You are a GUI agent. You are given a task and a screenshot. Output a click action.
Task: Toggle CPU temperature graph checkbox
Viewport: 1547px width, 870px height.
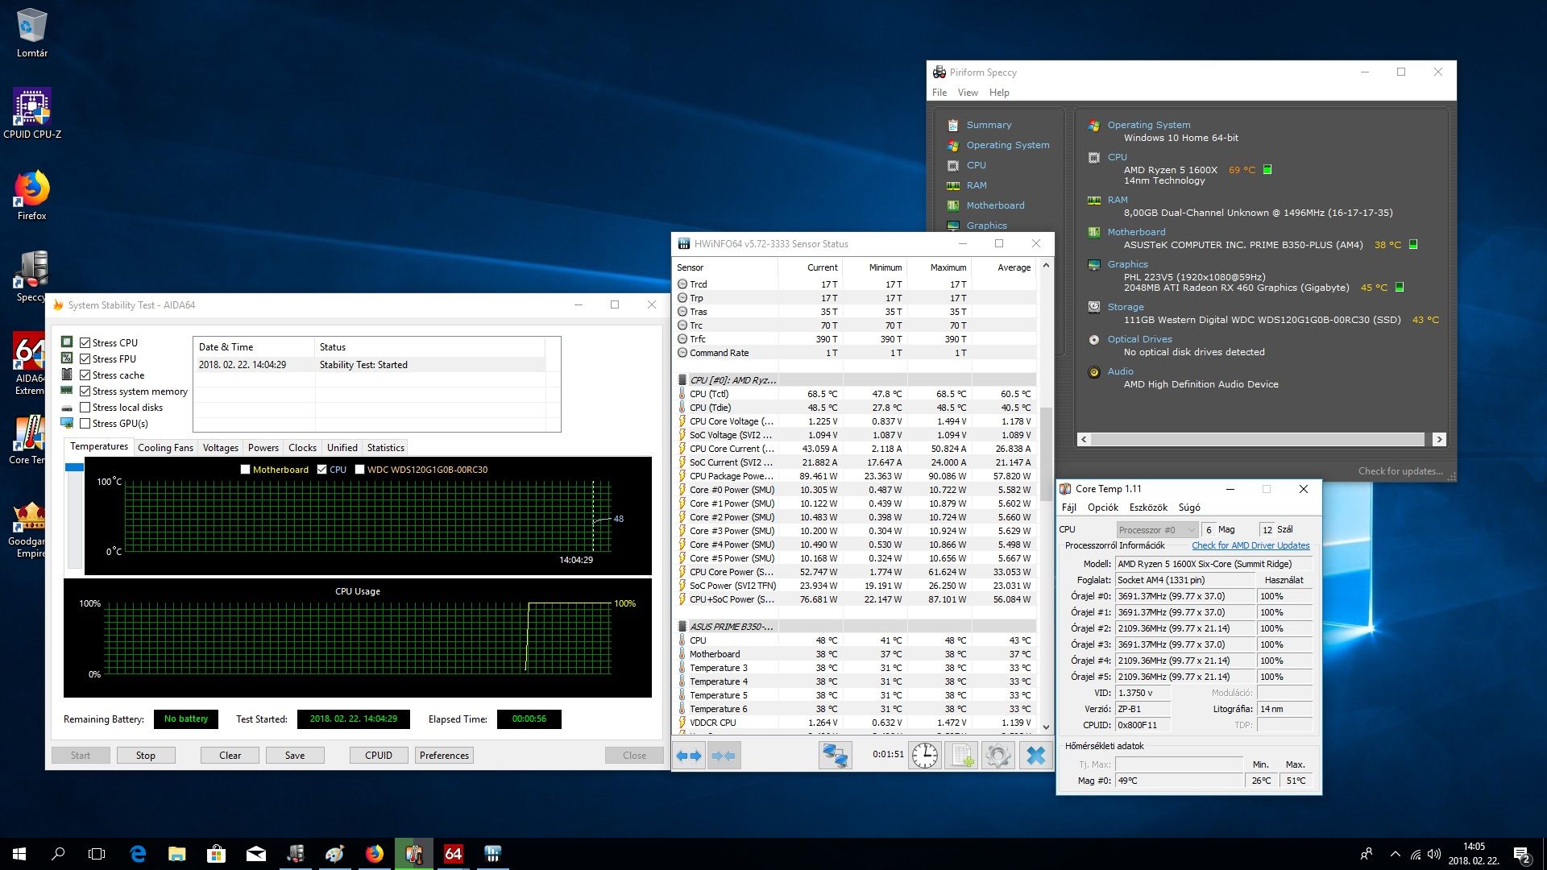[322, 470]
